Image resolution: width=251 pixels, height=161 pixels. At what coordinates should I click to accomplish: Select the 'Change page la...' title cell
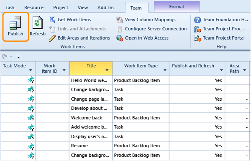click(91, 99)
